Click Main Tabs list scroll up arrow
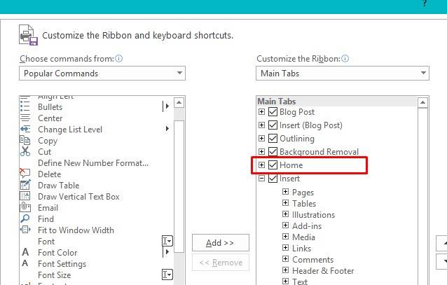Viewport: 447px width, 285px height. tap(422, 102)
